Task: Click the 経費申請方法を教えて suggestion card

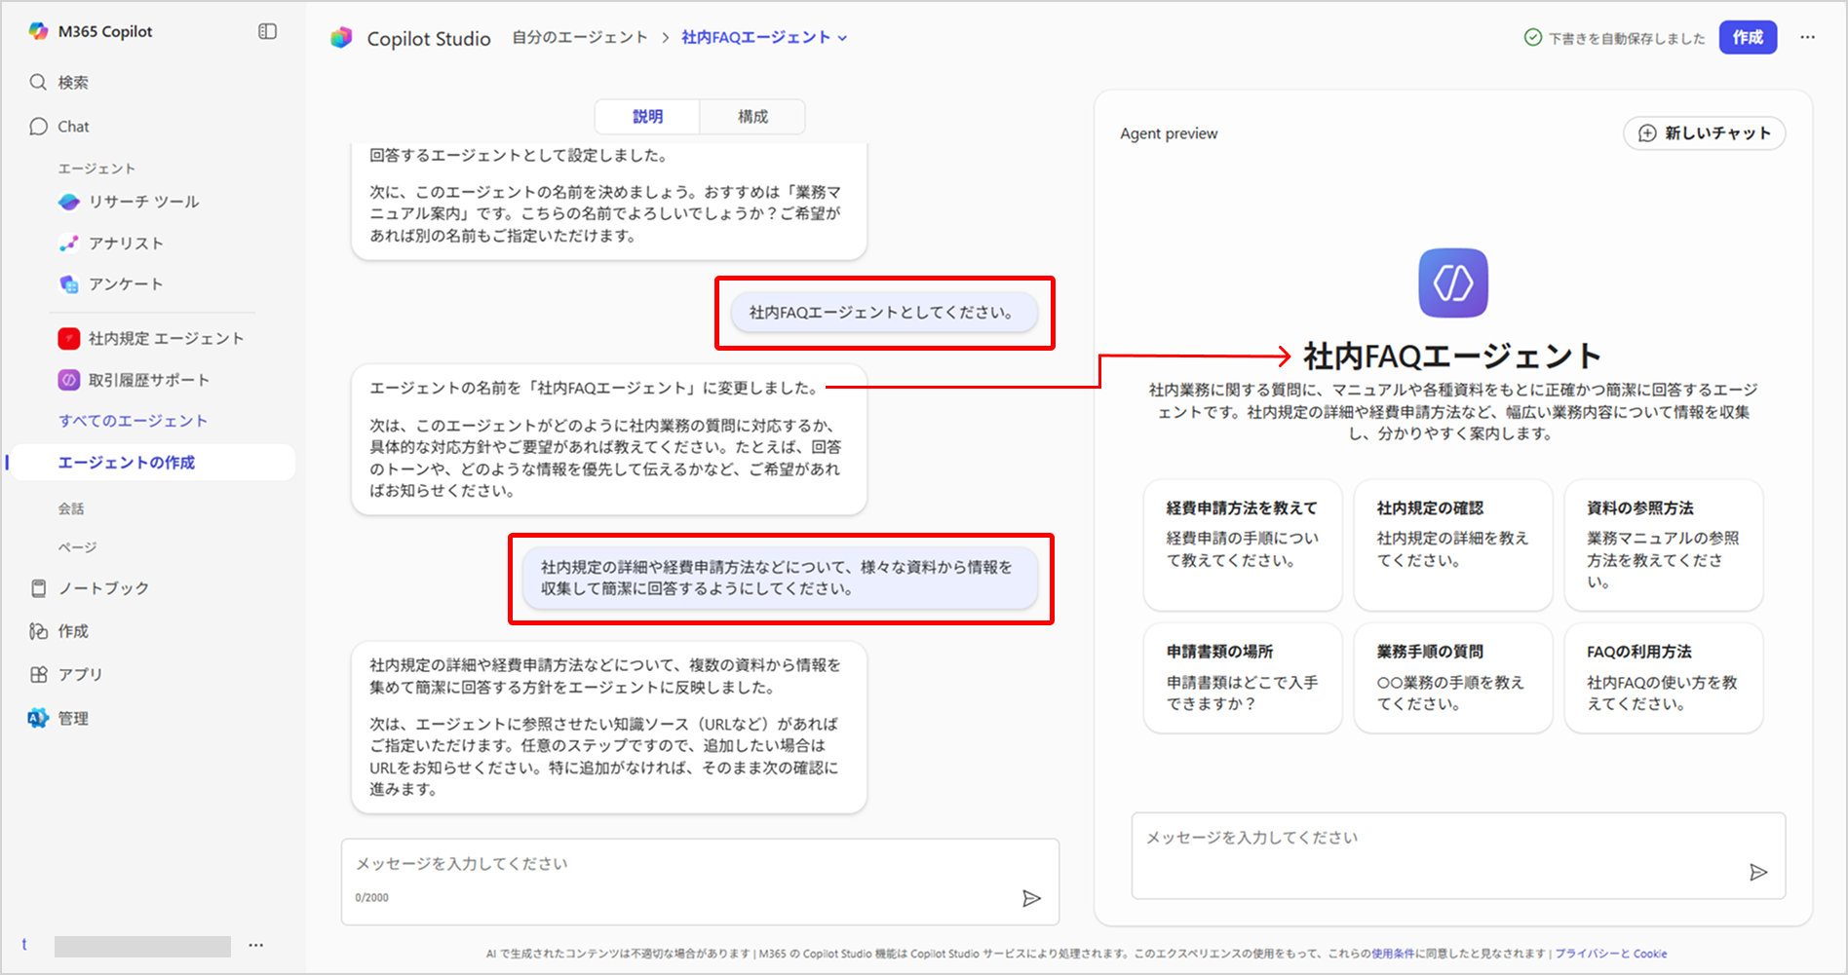Action: pos(1242,544)
